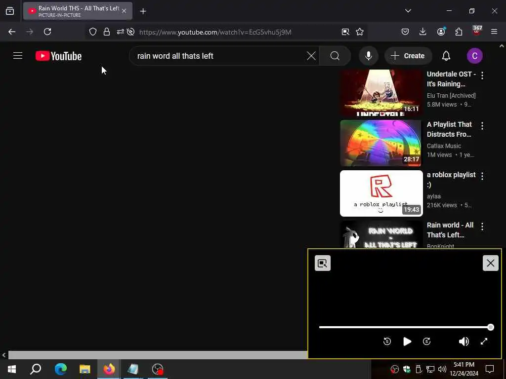
Task: Click the YouTube search magnifier button
Action: pos(335,56)
